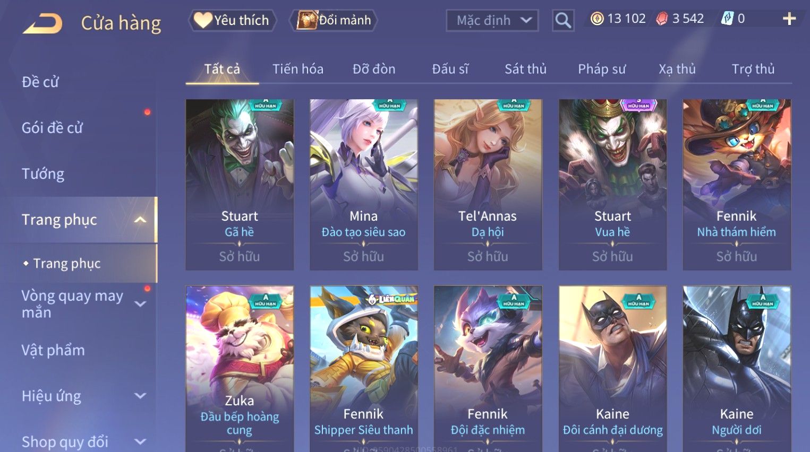Open Gói đề cử sidebar entry
810x452 pixels.
pos(52,128)
